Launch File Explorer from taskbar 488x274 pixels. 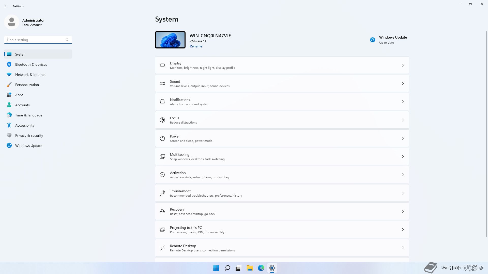[x=250, y=268]
